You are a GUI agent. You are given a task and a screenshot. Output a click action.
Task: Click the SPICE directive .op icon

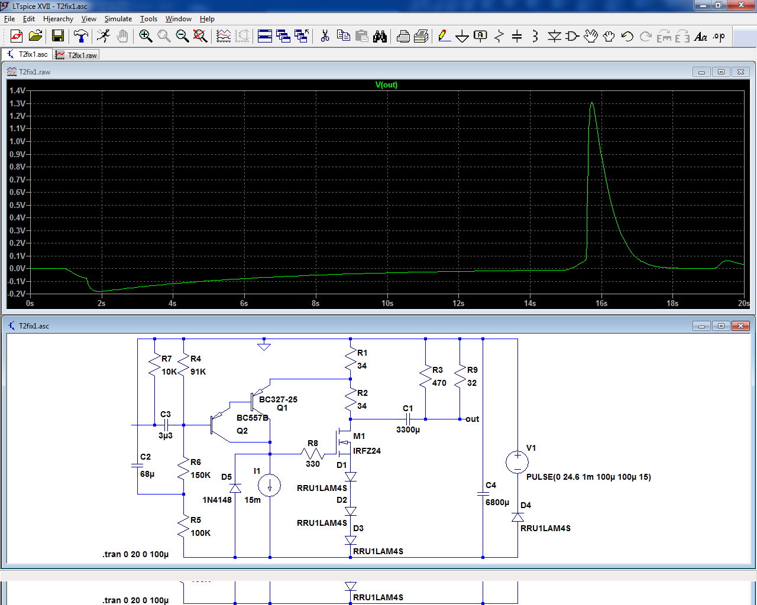point(719,36)
